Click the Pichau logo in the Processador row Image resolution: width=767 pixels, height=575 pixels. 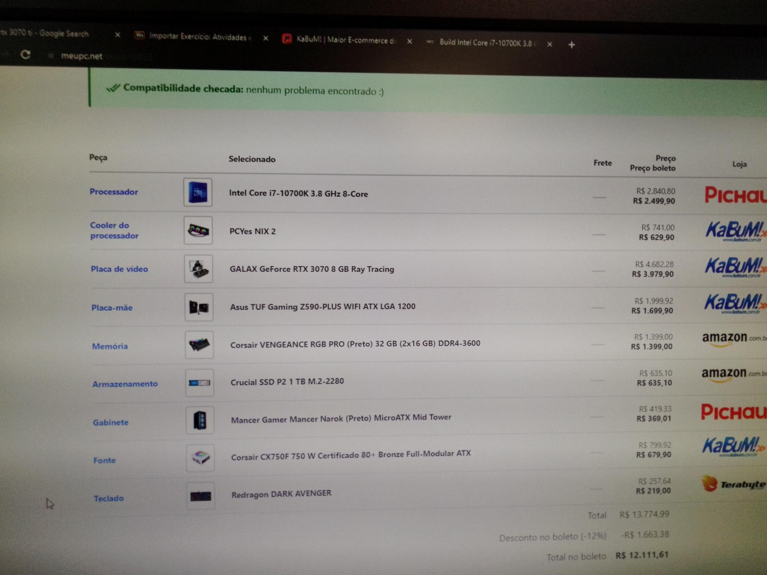[x=736, y=195]
